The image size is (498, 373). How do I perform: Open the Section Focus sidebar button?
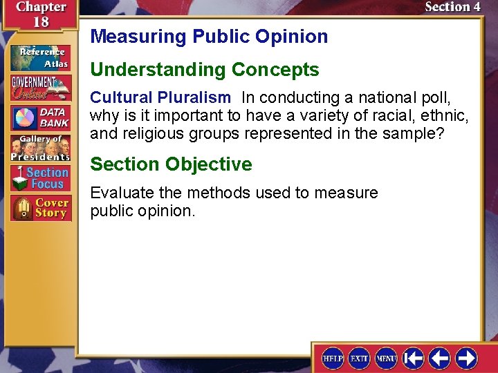point(40,178)
